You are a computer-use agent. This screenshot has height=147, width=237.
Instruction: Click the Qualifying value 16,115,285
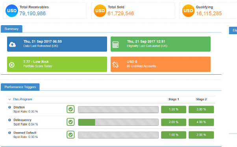point(209,13)
